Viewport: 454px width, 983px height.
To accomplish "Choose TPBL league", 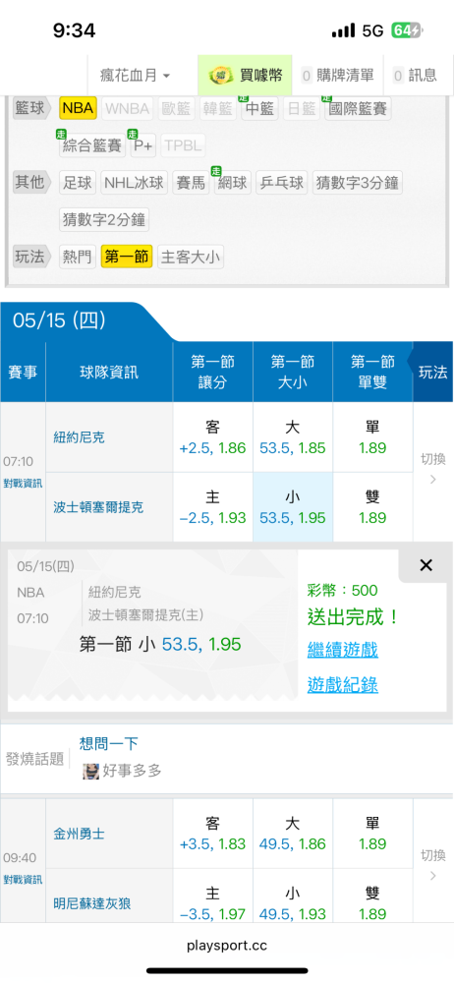I will 183,145.
